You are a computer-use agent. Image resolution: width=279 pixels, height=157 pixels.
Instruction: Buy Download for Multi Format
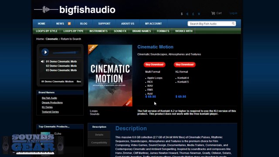pyautogui.click(x=154, y=65)
